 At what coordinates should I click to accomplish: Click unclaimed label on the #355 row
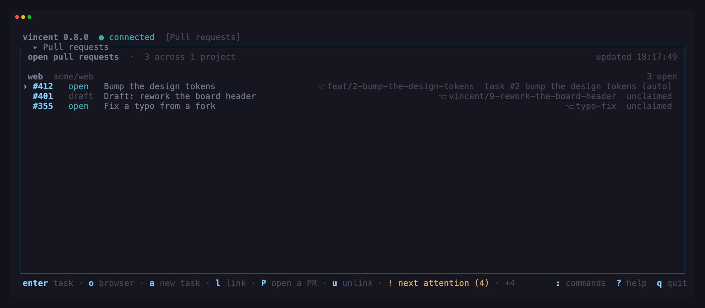coord(649,106)
